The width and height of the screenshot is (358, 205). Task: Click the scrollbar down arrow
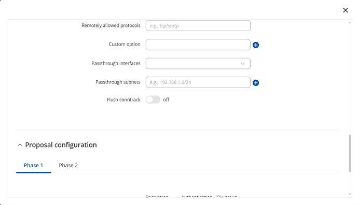point(350,194)
